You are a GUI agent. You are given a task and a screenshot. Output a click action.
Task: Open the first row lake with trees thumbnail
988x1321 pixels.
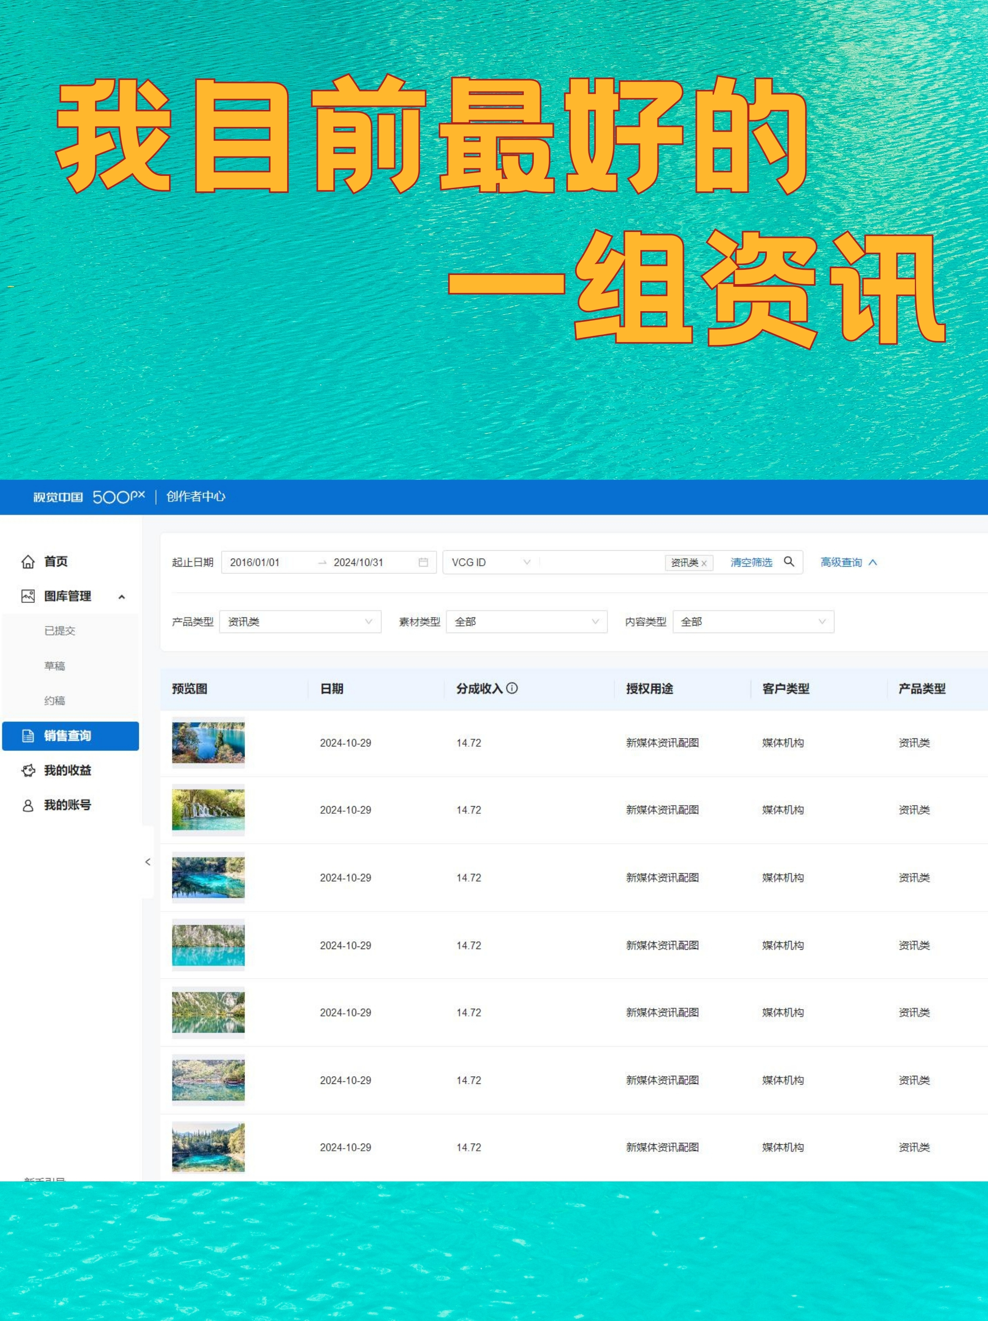(208, 742)
